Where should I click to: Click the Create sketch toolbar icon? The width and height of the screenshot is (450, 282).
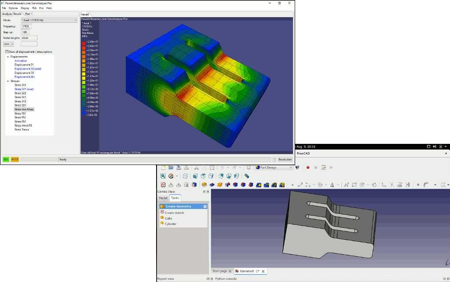click(x=163, y=185)
